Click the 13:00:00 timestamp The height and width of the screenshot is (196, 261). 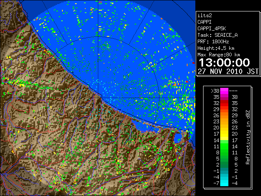[224, 62]
